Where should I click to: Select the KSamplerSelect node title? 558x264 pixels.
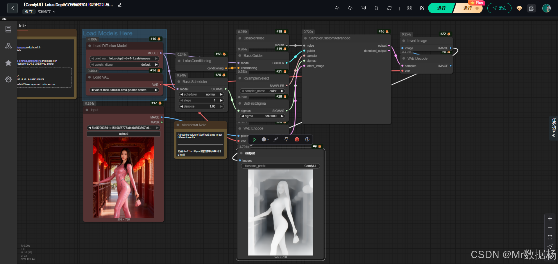pyautogui.click(x=256, y=79)
